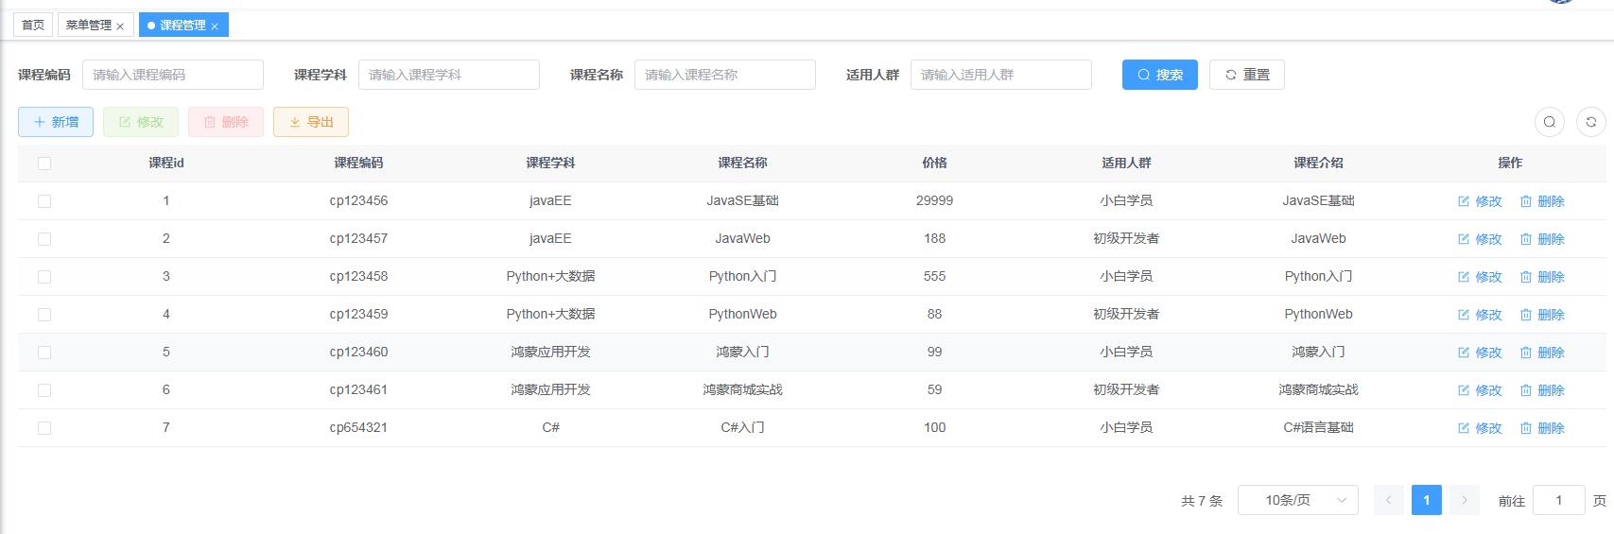Screen dimensions: 1614x534
Task: Delete the JavaSE基础 course row
Action: pyautogui.click(x=1542, y=201)
